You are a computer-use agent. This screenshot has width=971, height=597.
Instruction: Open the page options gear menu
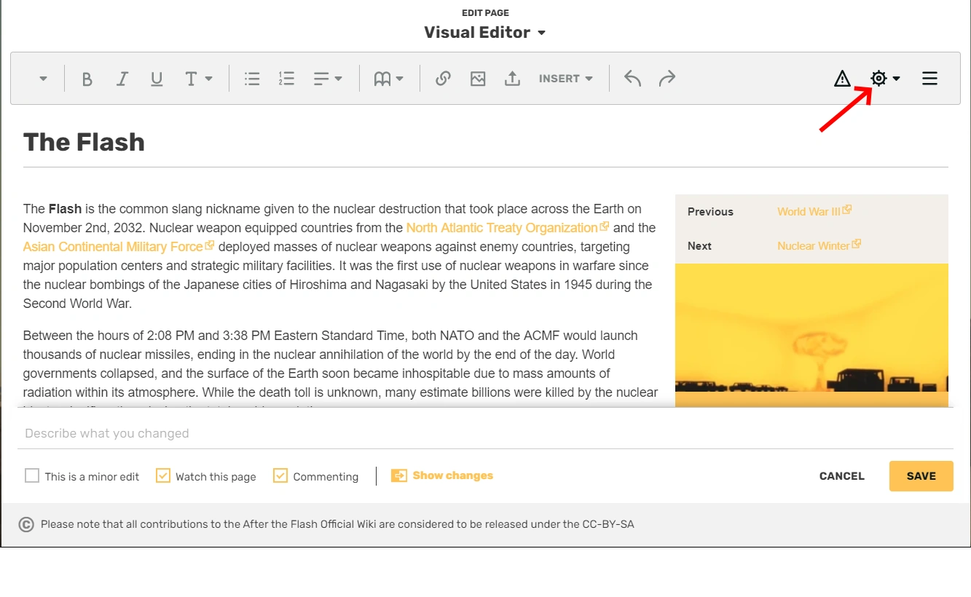click(x=885, y=79)
